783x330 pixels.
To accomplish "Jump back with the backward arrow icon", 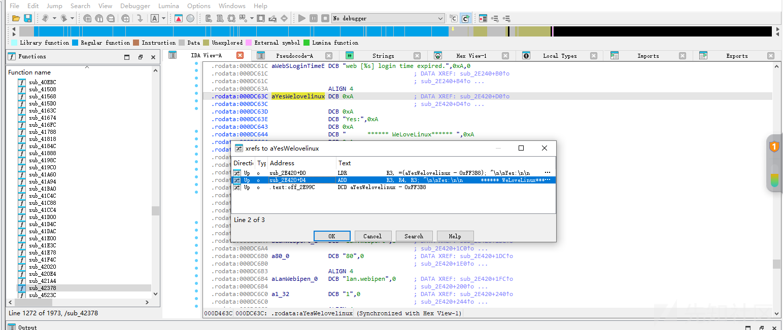I will coord(45,18).
